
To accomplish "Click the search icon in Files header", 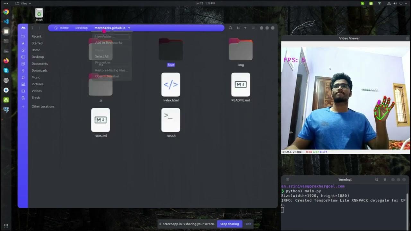I will [x=230, y=28].
